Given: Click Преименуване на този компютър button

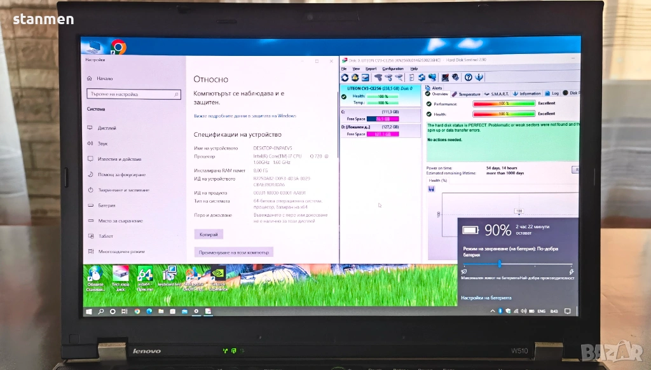Looking at the screenshot, I should point(234,252).
